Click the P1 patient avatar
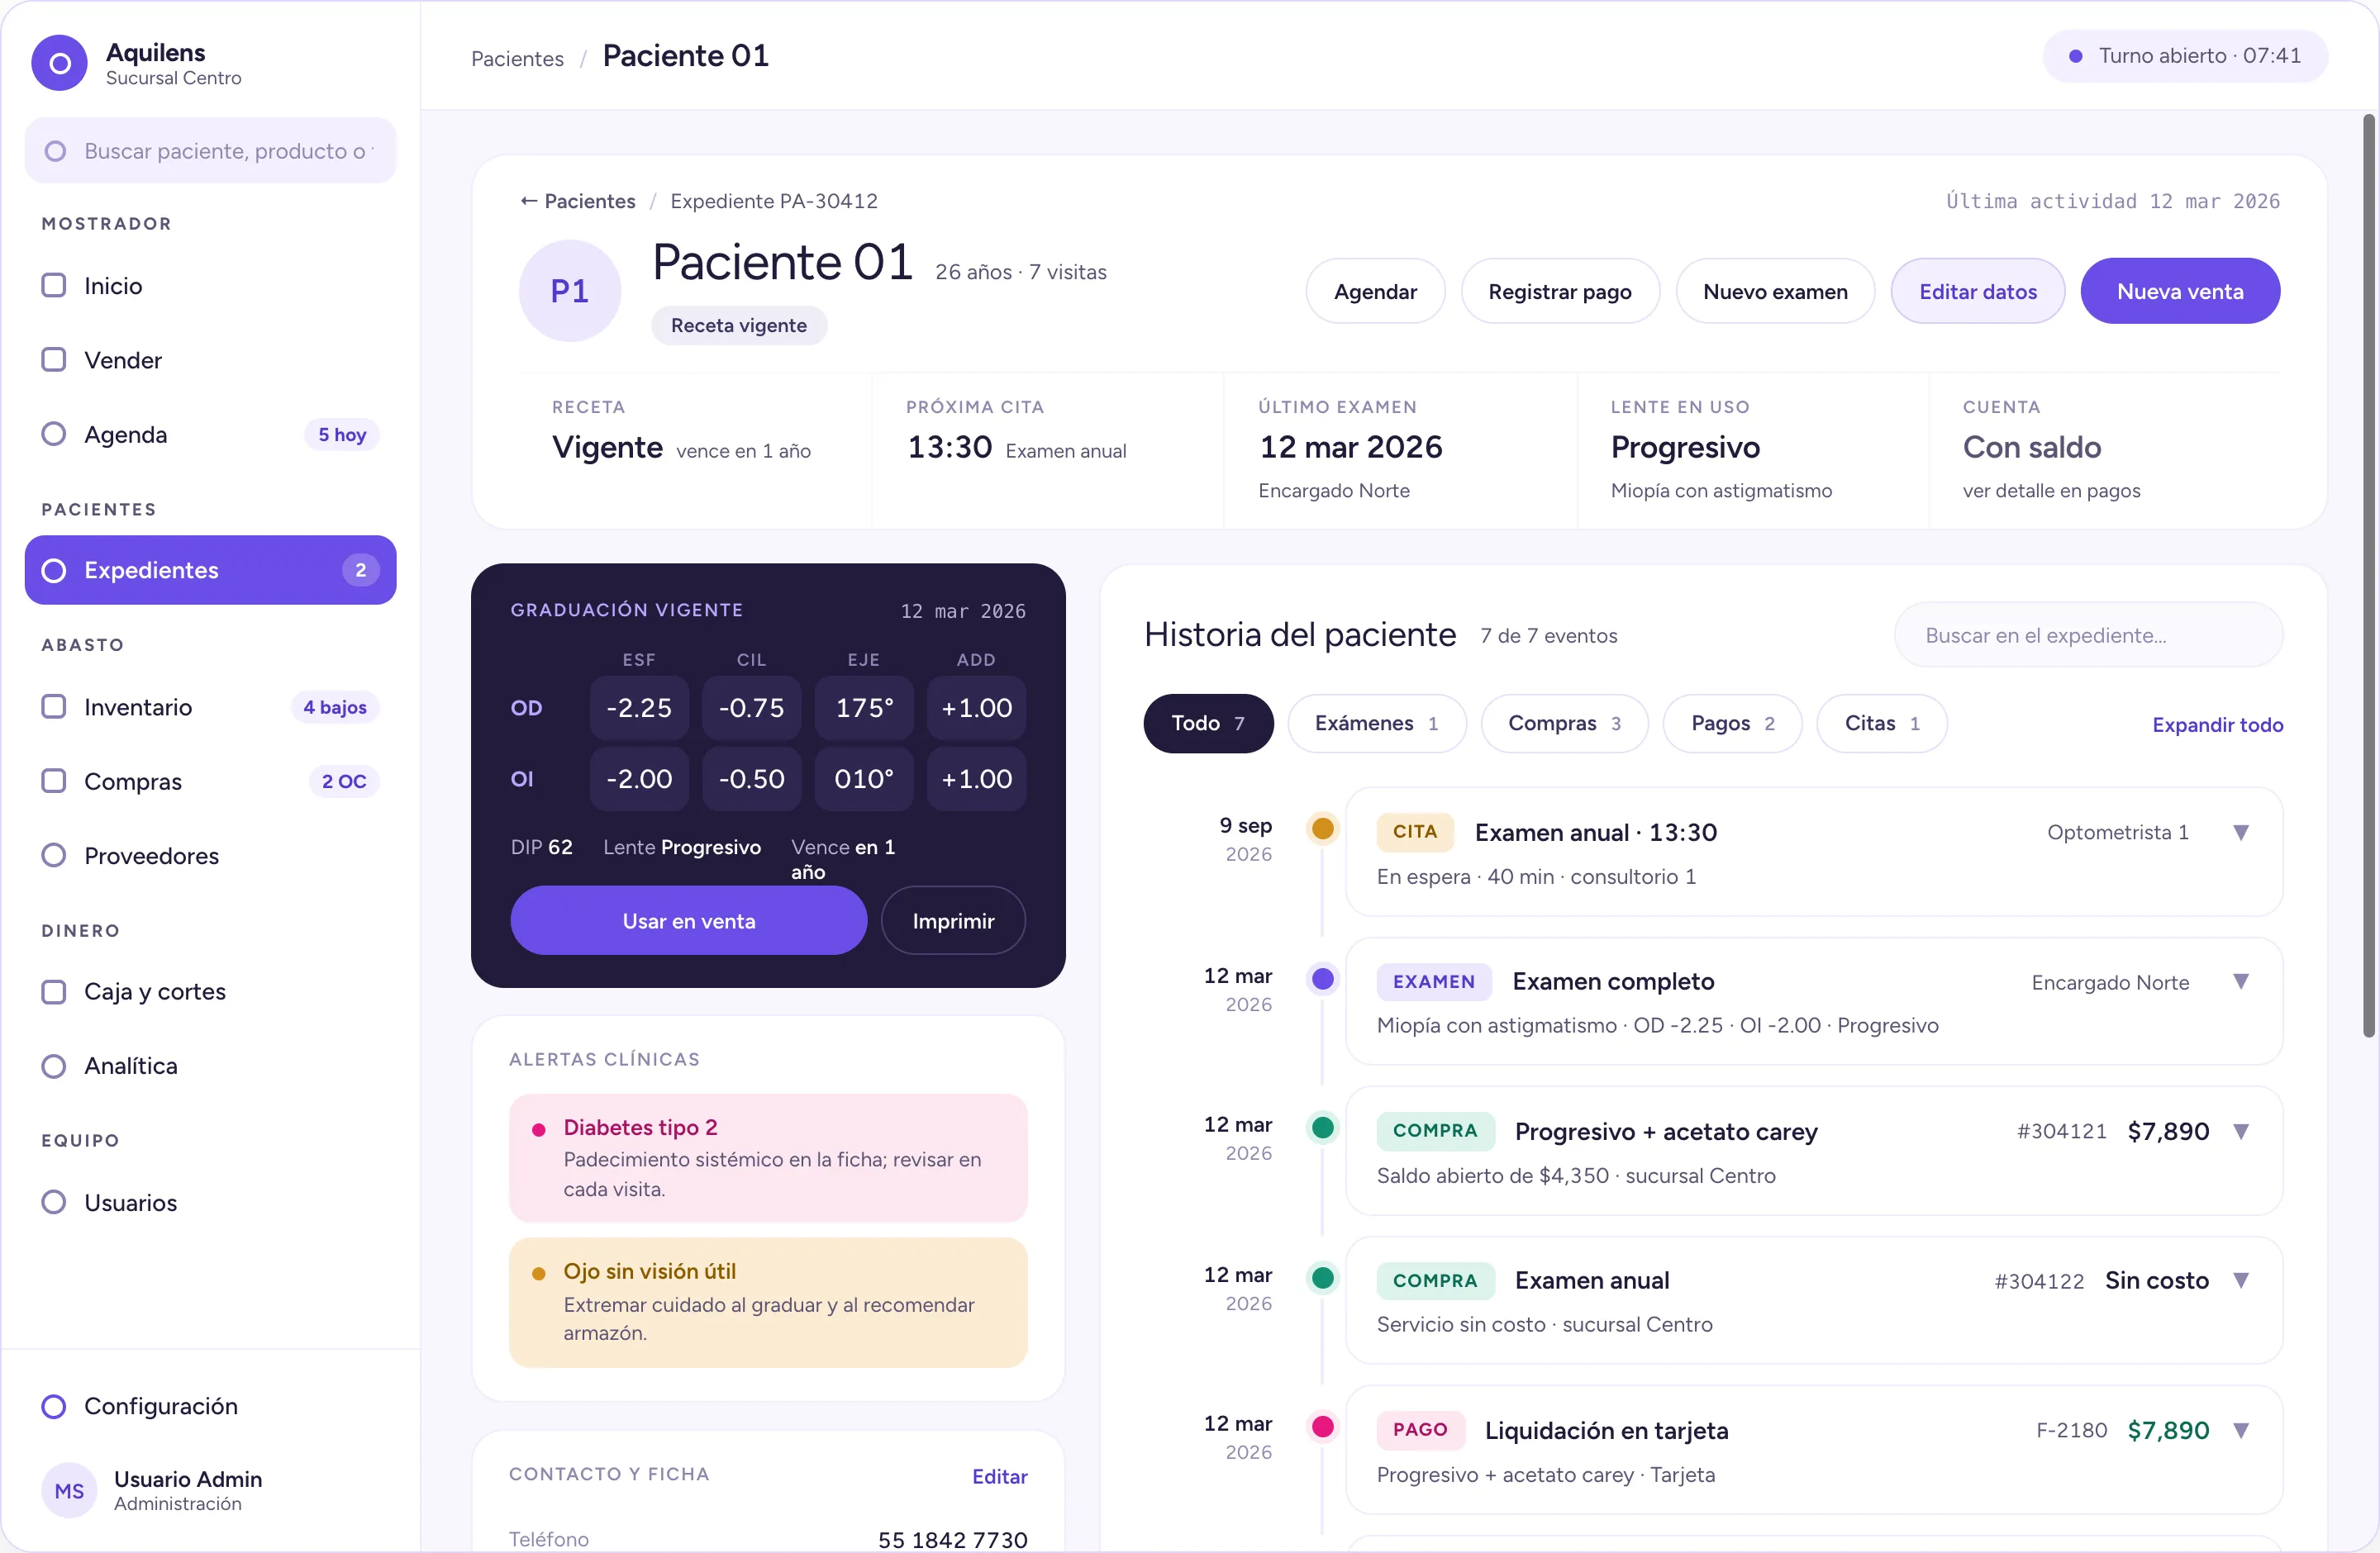 pos(570,291)
